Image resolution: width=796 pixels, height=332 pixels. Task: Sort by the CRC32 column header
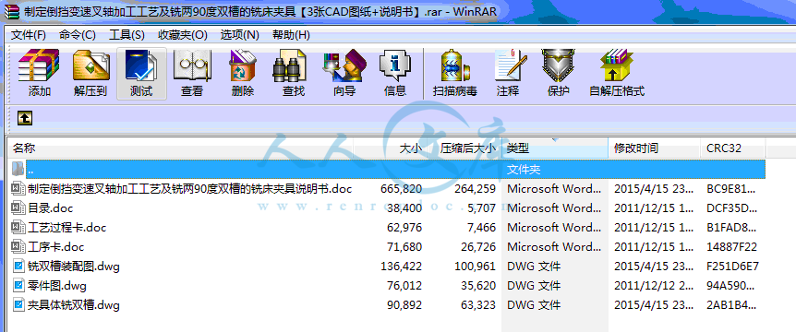[733, 148]
